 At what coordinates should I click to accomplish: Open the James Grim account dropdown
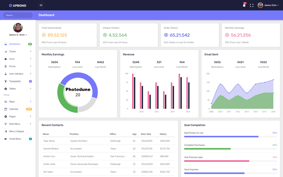pos(271,5)
